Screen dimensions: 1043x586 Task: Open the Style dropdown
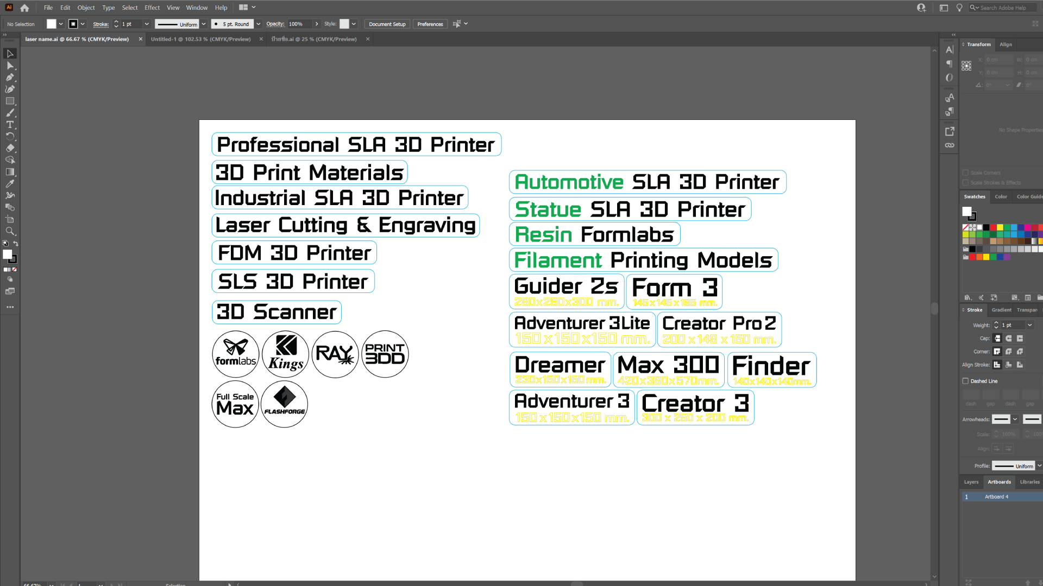(354, 24)
